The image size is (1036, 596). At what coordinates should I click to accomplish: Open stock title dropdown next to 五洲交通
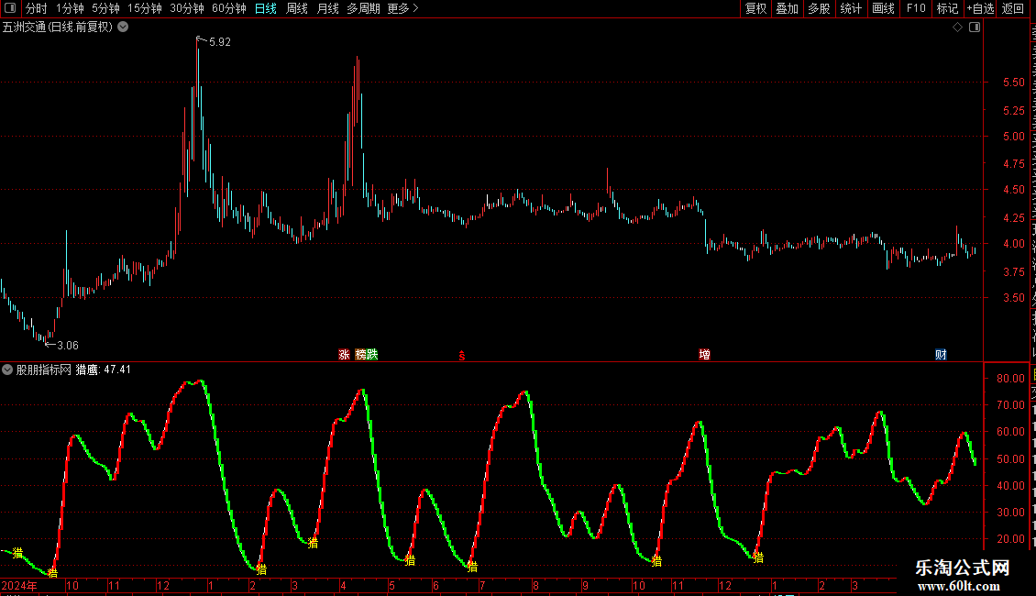pos(123,28)
